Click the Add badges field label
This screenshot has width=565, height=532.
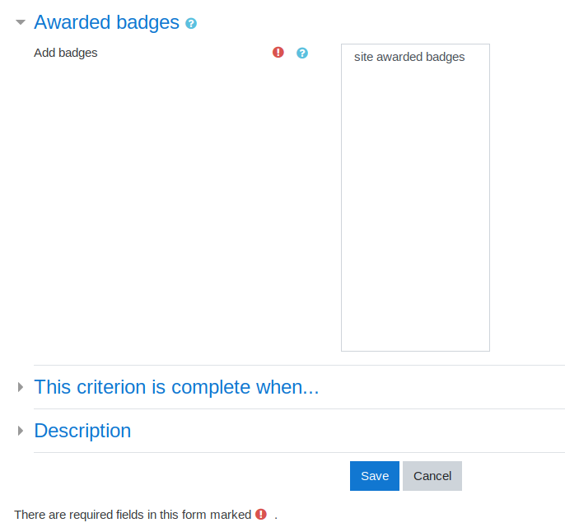coord(66,53)
